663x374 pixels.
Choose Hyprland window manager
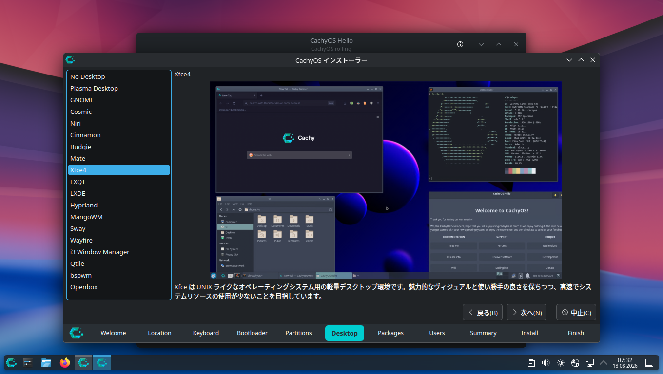119,205
